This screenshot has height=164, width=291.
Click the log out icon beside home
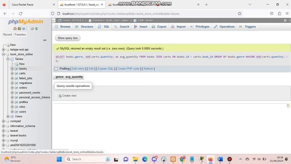coord(19,28)
